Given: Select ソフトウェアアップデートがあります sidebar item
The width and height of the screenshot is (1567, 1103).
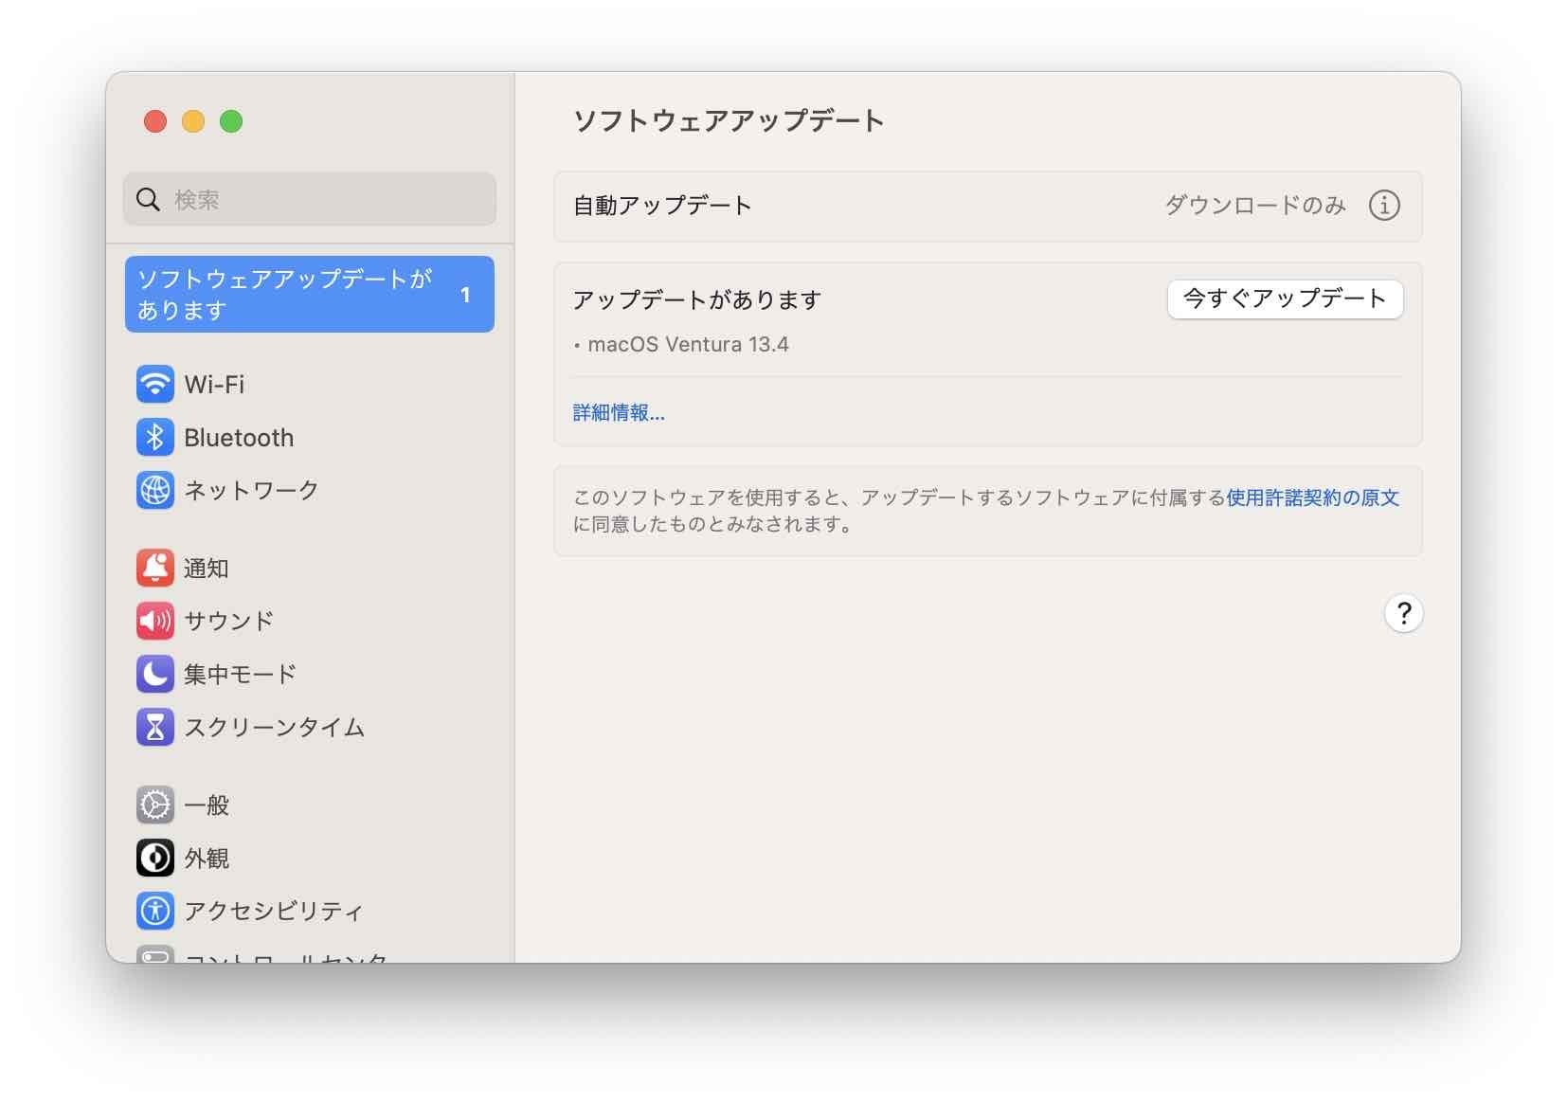Looking at the screenshot, I should [x=310, y=295].
